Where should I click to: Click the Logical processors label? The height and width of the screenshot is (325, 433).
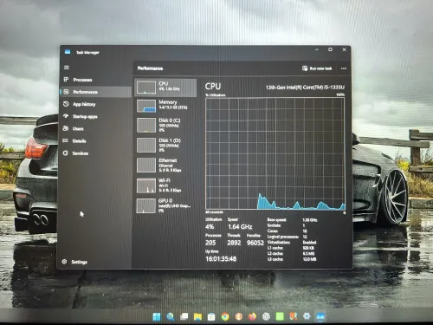(283, 237)
